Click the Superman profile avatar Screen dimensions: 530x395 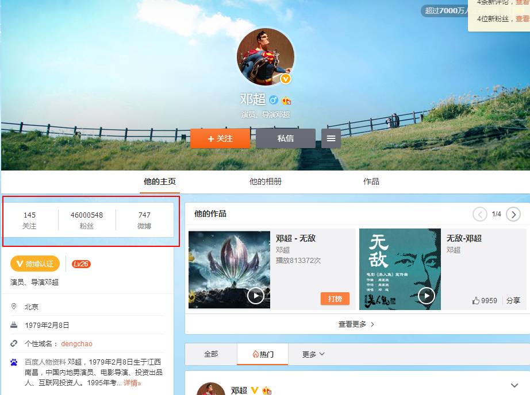(266, 56)
